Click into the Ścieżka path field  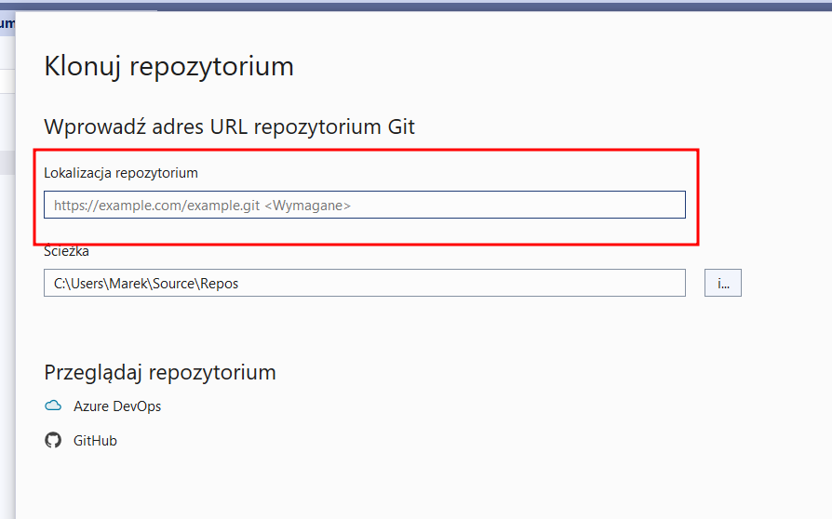coord(364,283)
